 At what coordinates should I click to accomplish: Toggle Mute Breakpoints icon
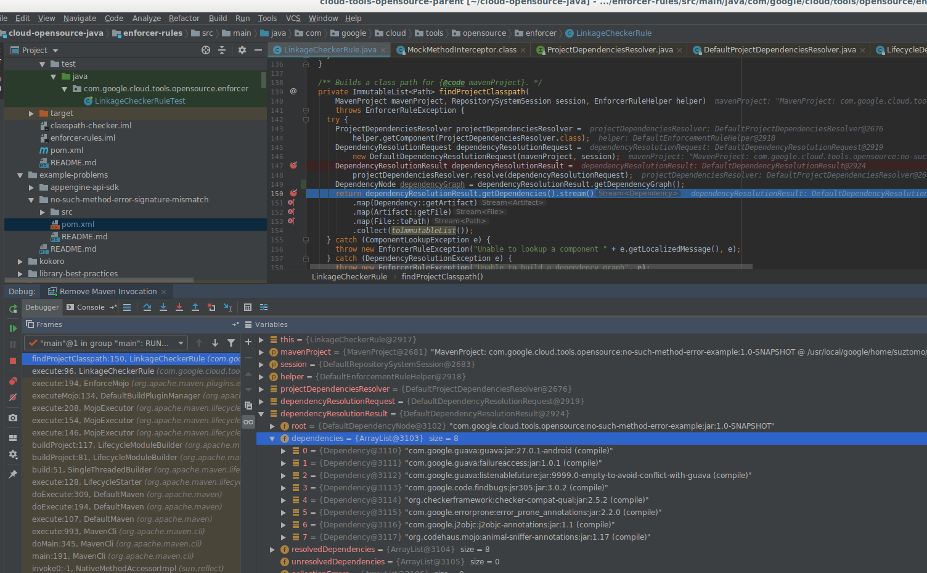(x=13, y=398)
